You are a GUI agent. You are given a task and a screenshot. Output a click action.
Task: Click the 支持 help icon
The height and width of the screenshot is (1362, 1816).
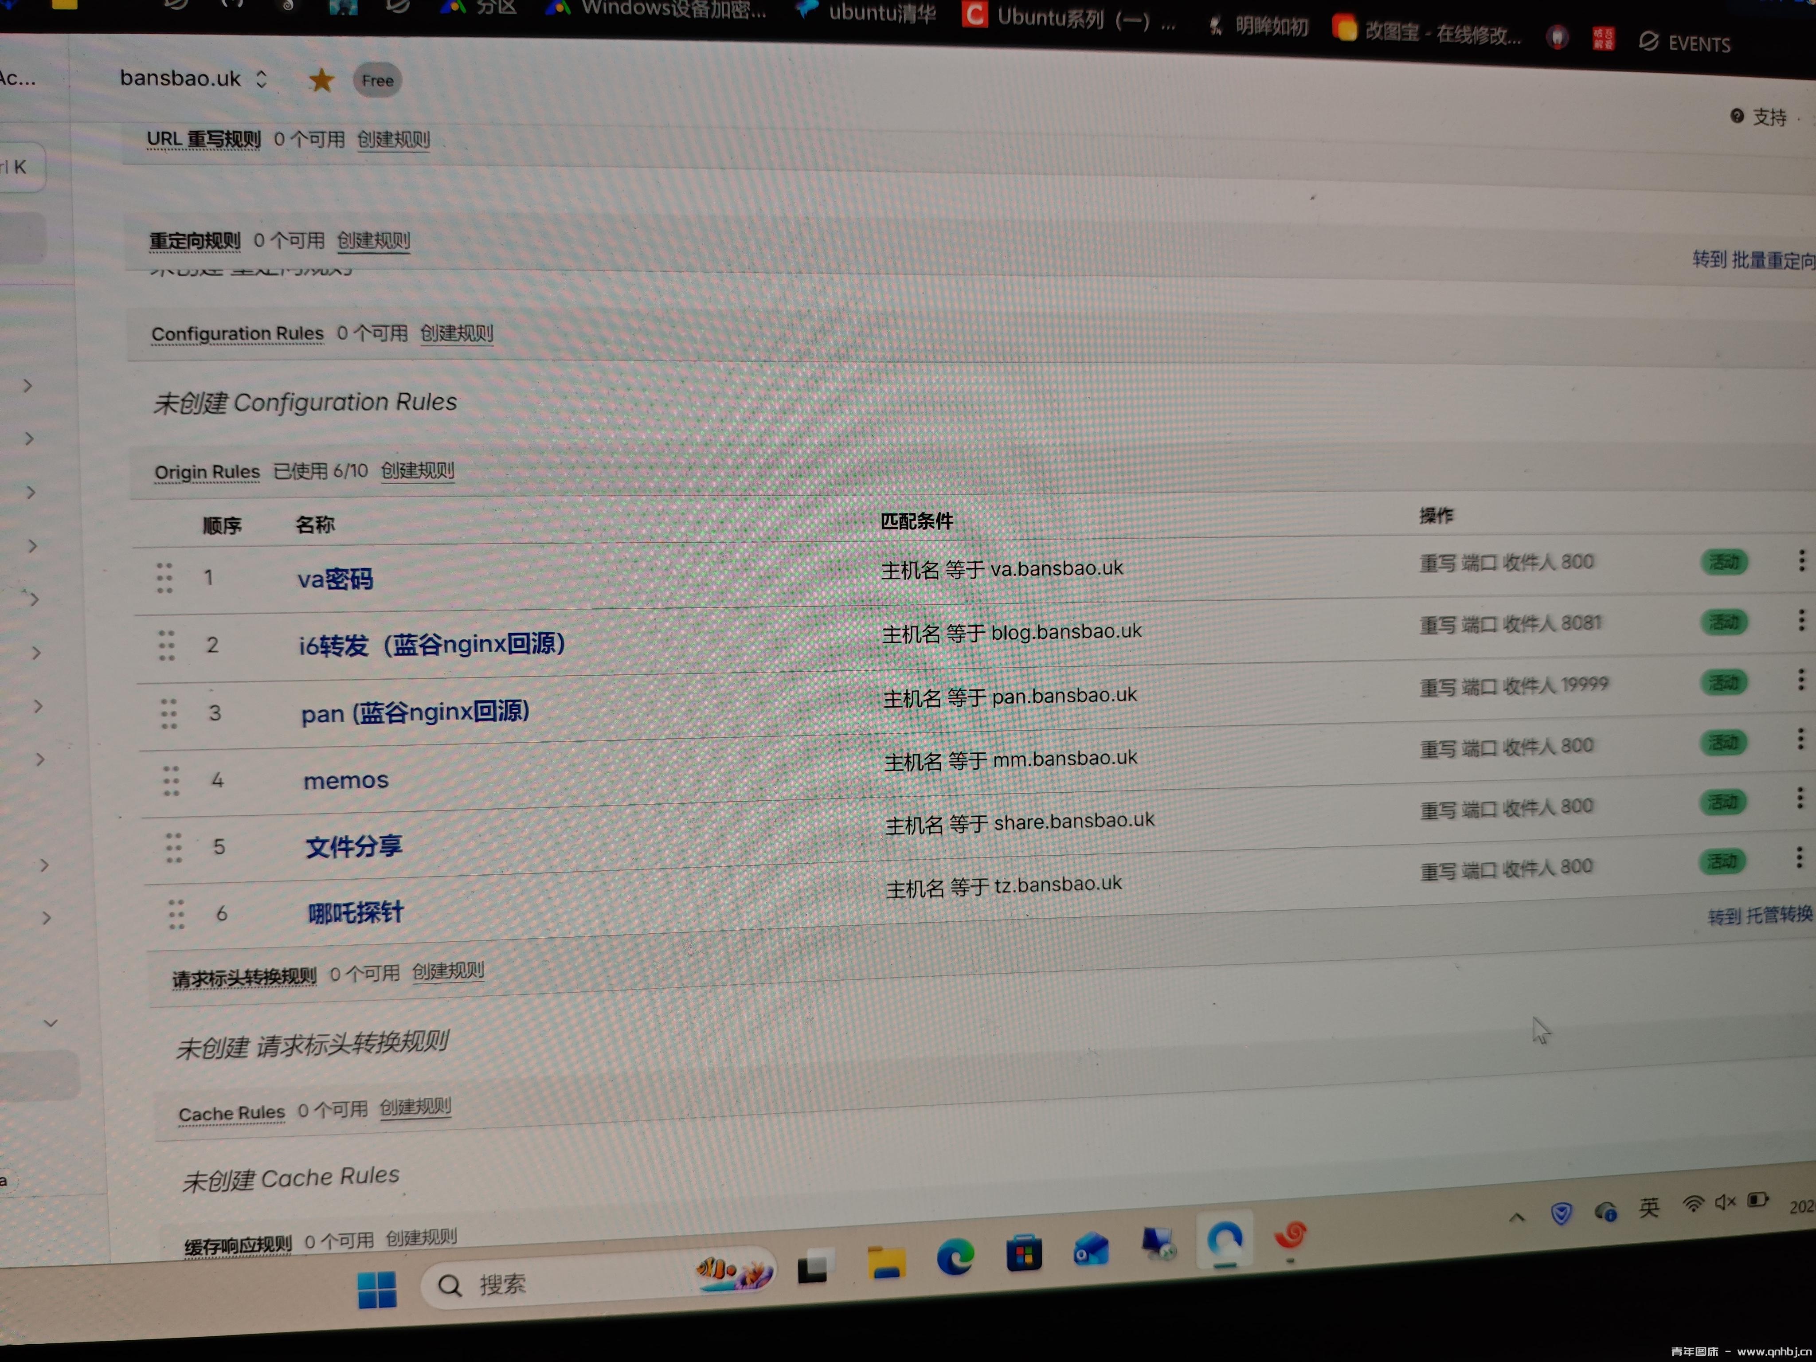coord(1736,117)
